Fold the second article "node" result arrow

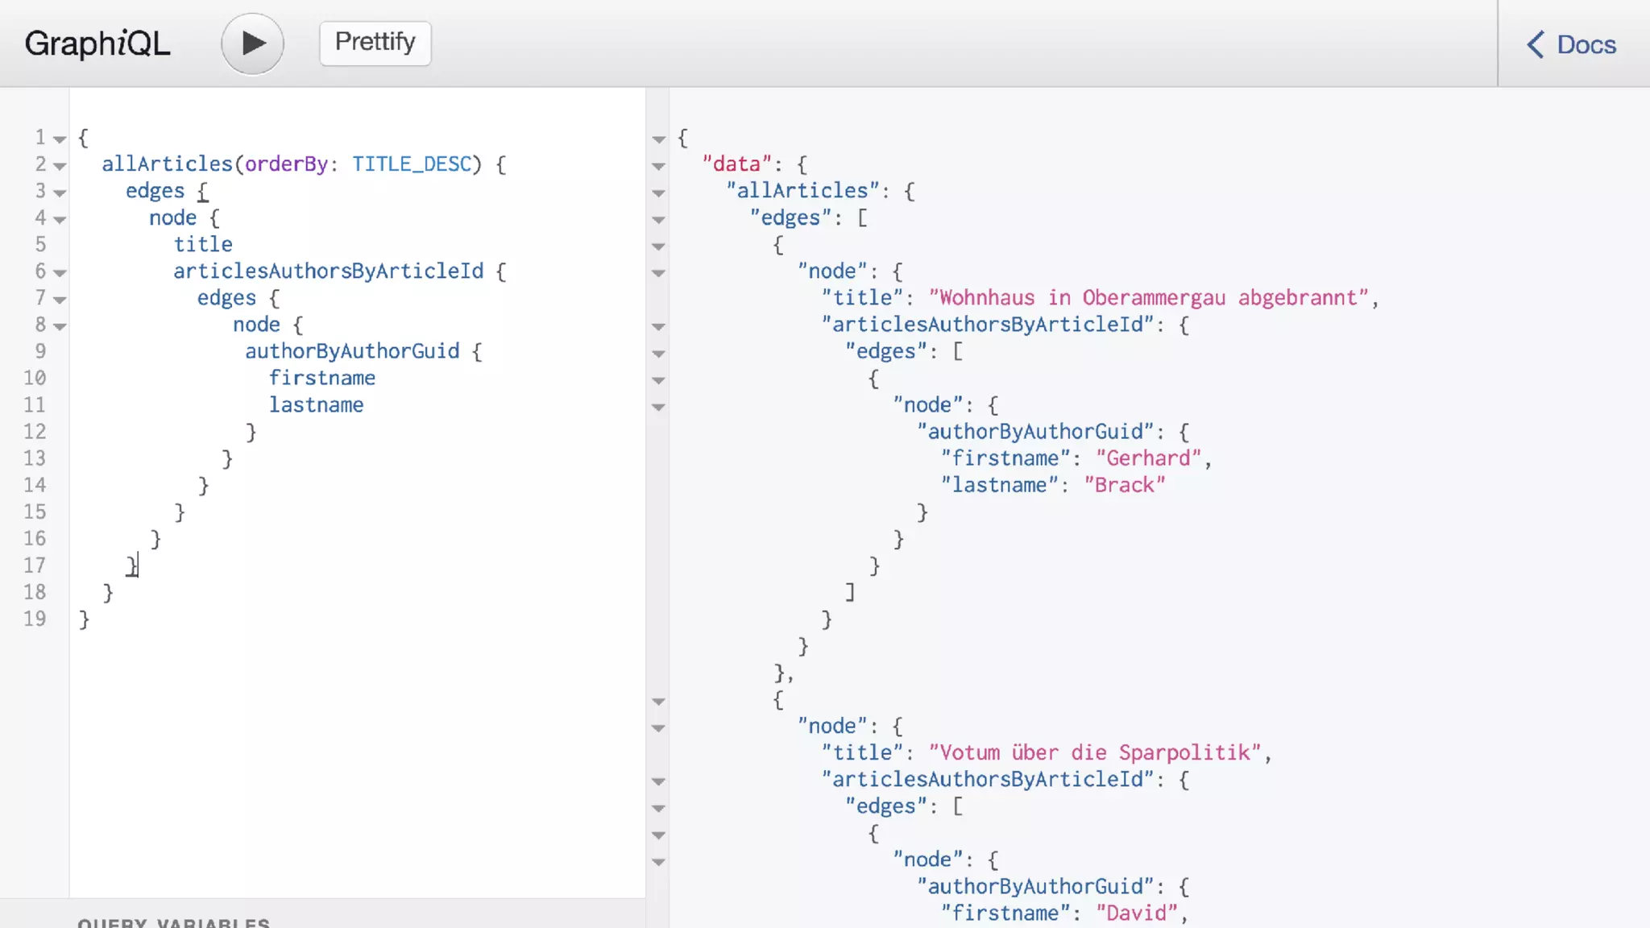[x=658, y=728]
